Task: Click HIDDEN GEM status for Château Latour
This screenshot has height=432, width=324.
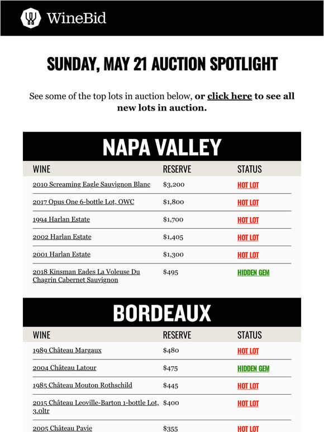Action: [254, 368]
